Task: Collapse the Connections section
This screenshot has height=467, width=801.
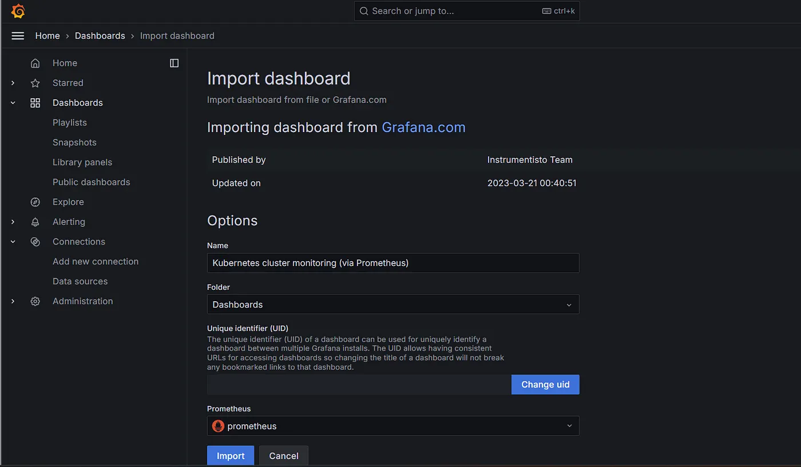Action: (x=13, y=242)
